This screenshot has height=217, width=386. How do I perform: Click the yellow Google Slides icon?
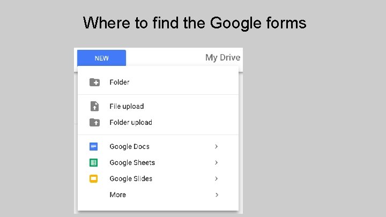[x=94, y=178]
